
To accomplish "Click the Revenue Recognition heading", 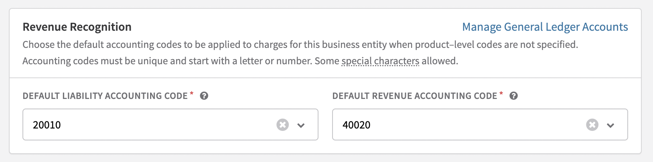I will coord(77,27).
